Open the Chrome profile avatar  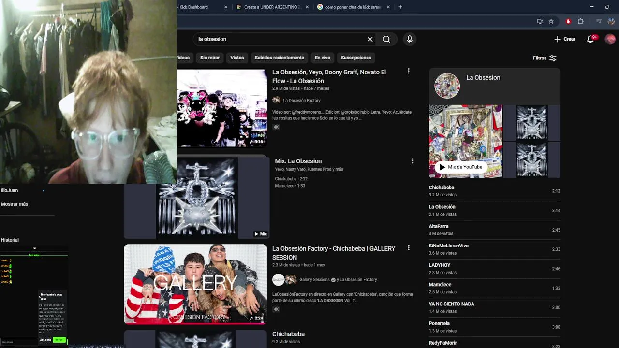pyautogui.click(x=611, y=21)
